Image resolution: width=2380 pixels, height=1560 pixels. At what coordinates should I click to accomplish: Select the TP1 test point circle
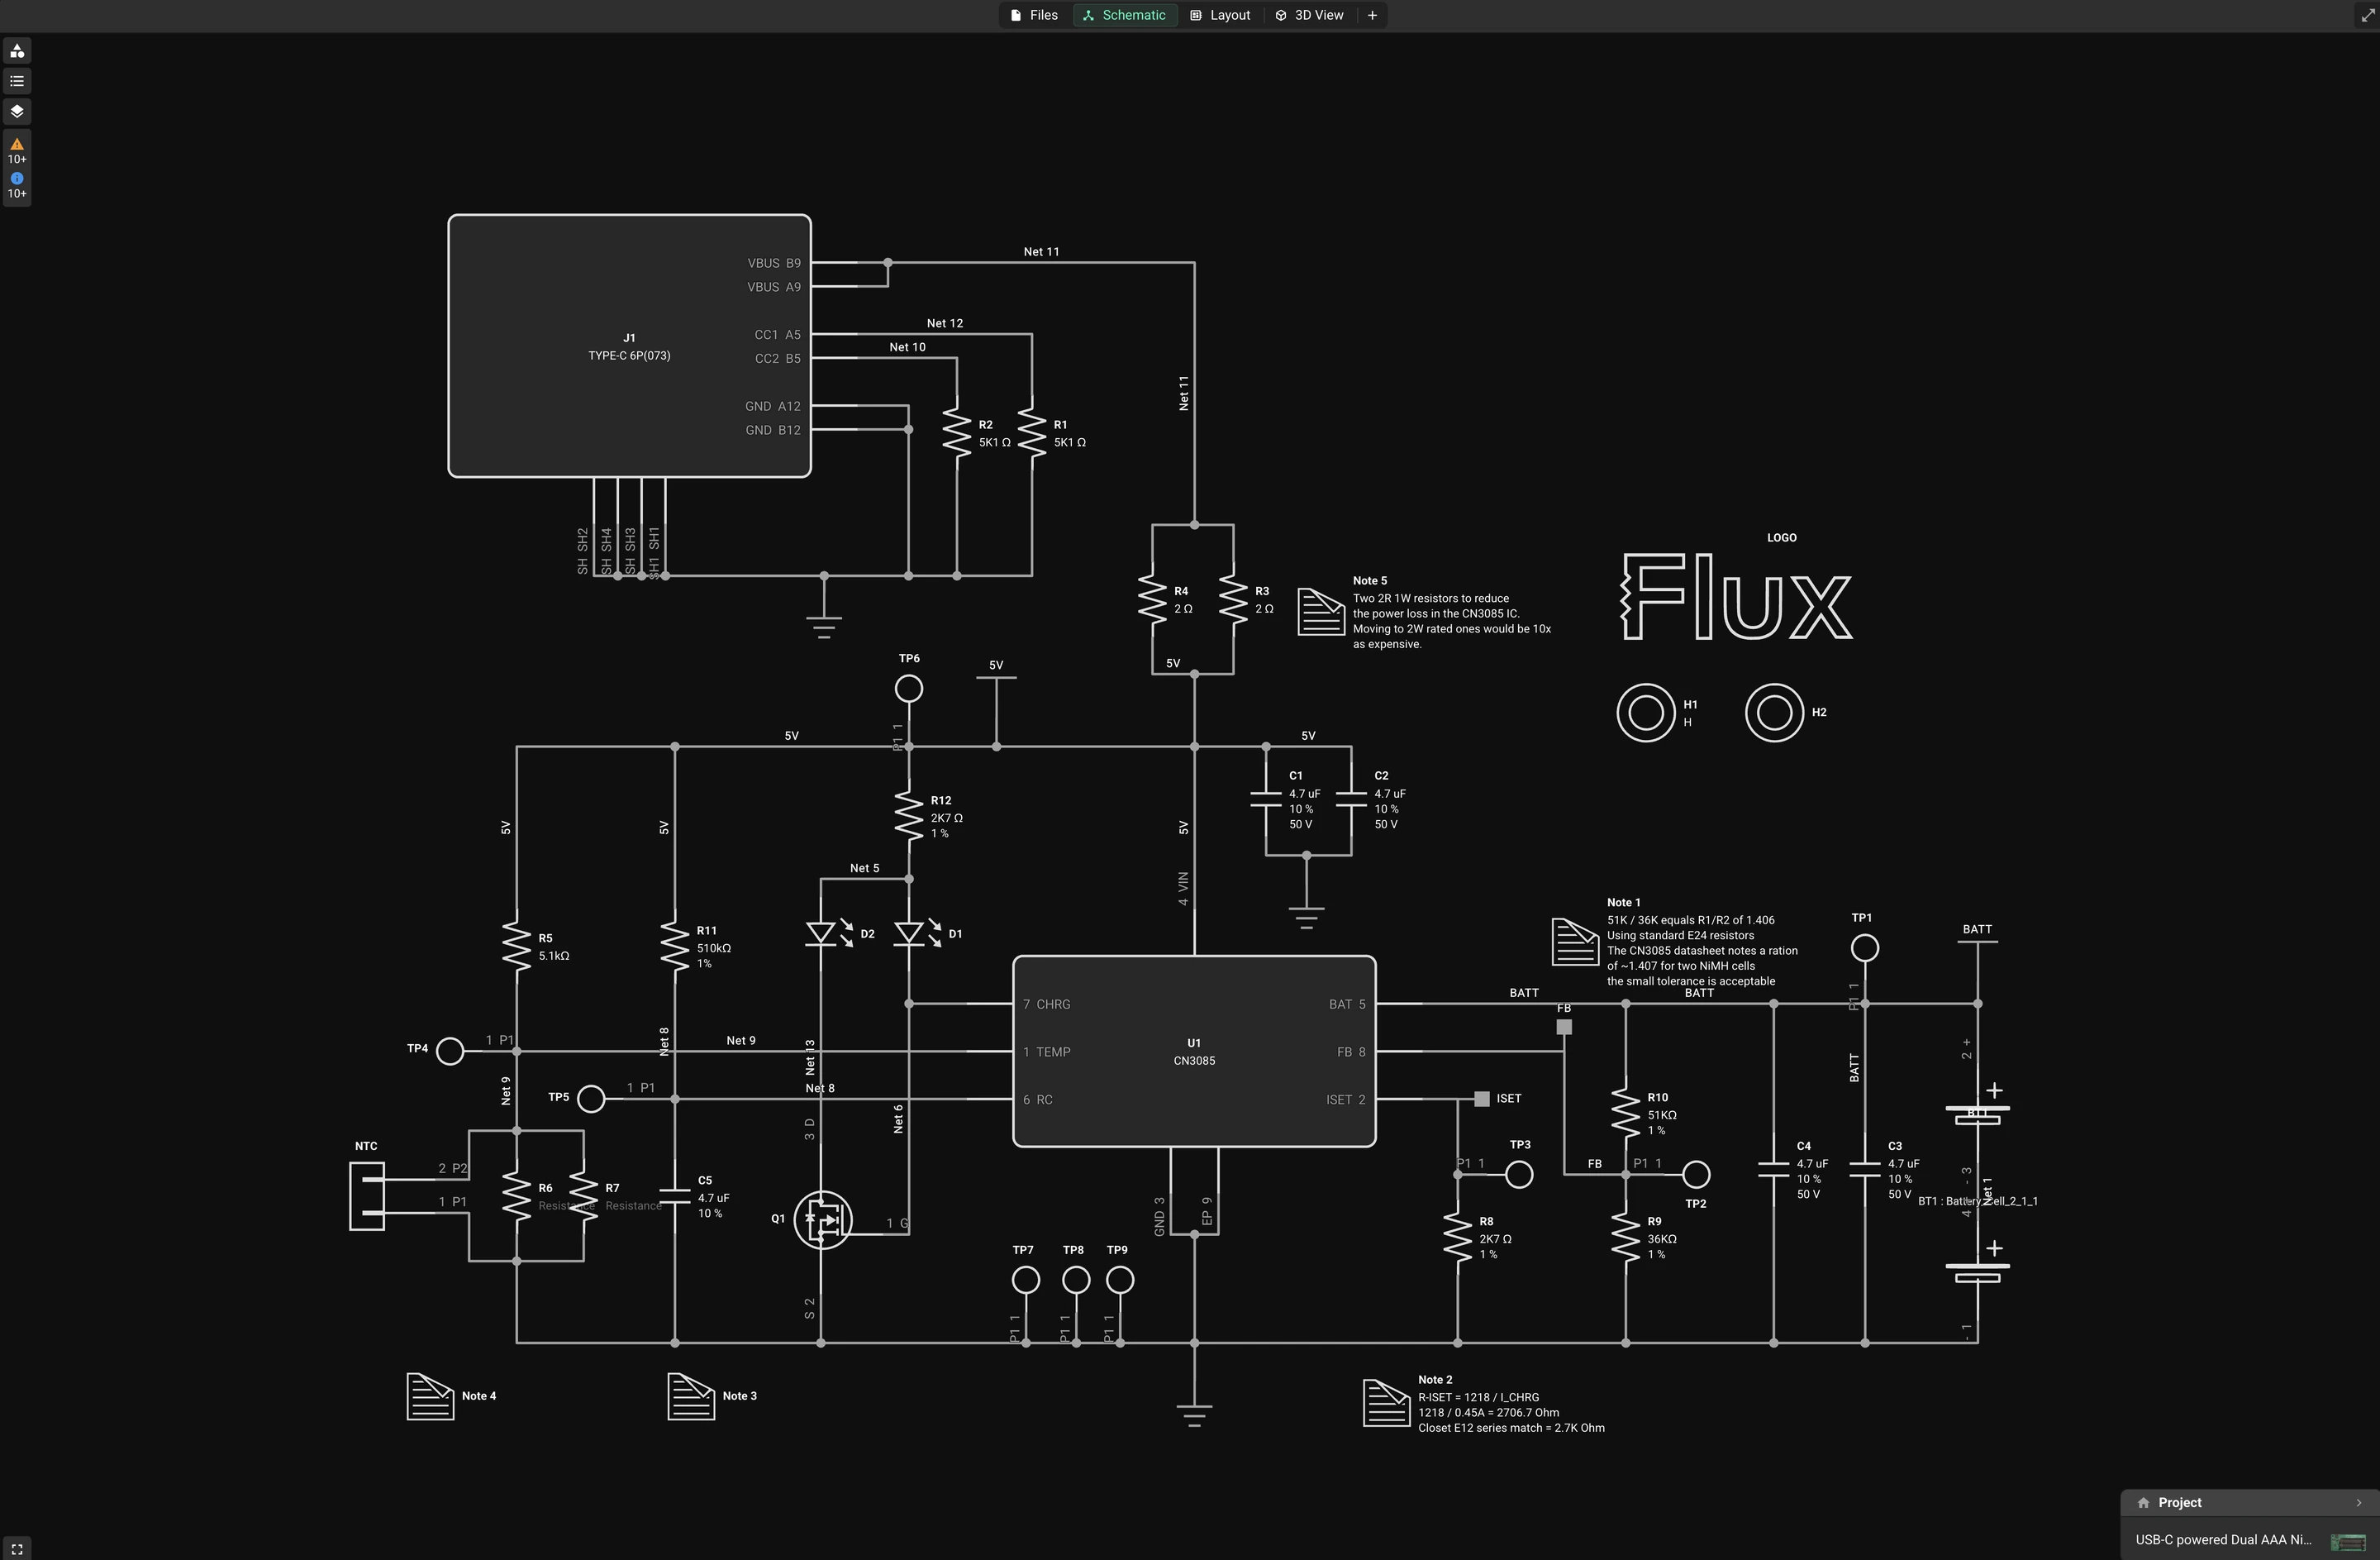point(1865,947)
